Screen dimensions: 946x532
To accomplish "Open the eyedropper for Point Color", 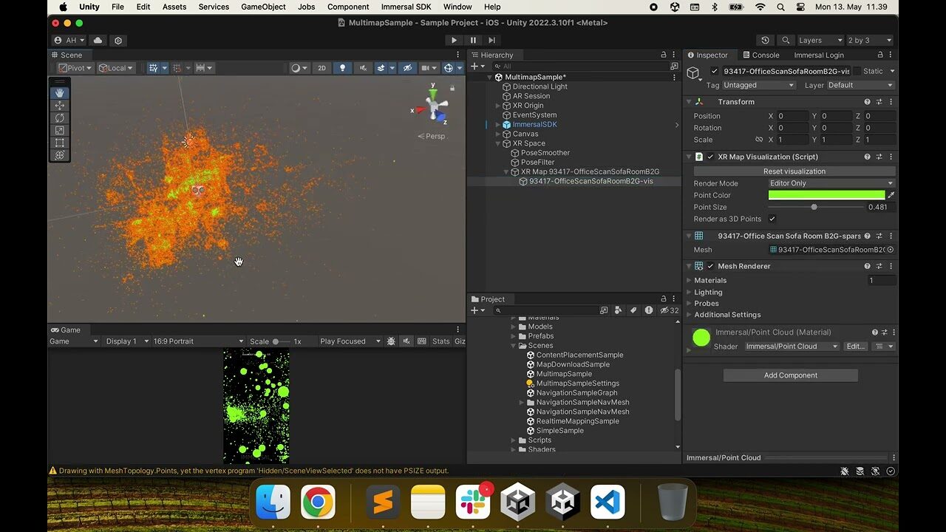I will coord(891,195).
